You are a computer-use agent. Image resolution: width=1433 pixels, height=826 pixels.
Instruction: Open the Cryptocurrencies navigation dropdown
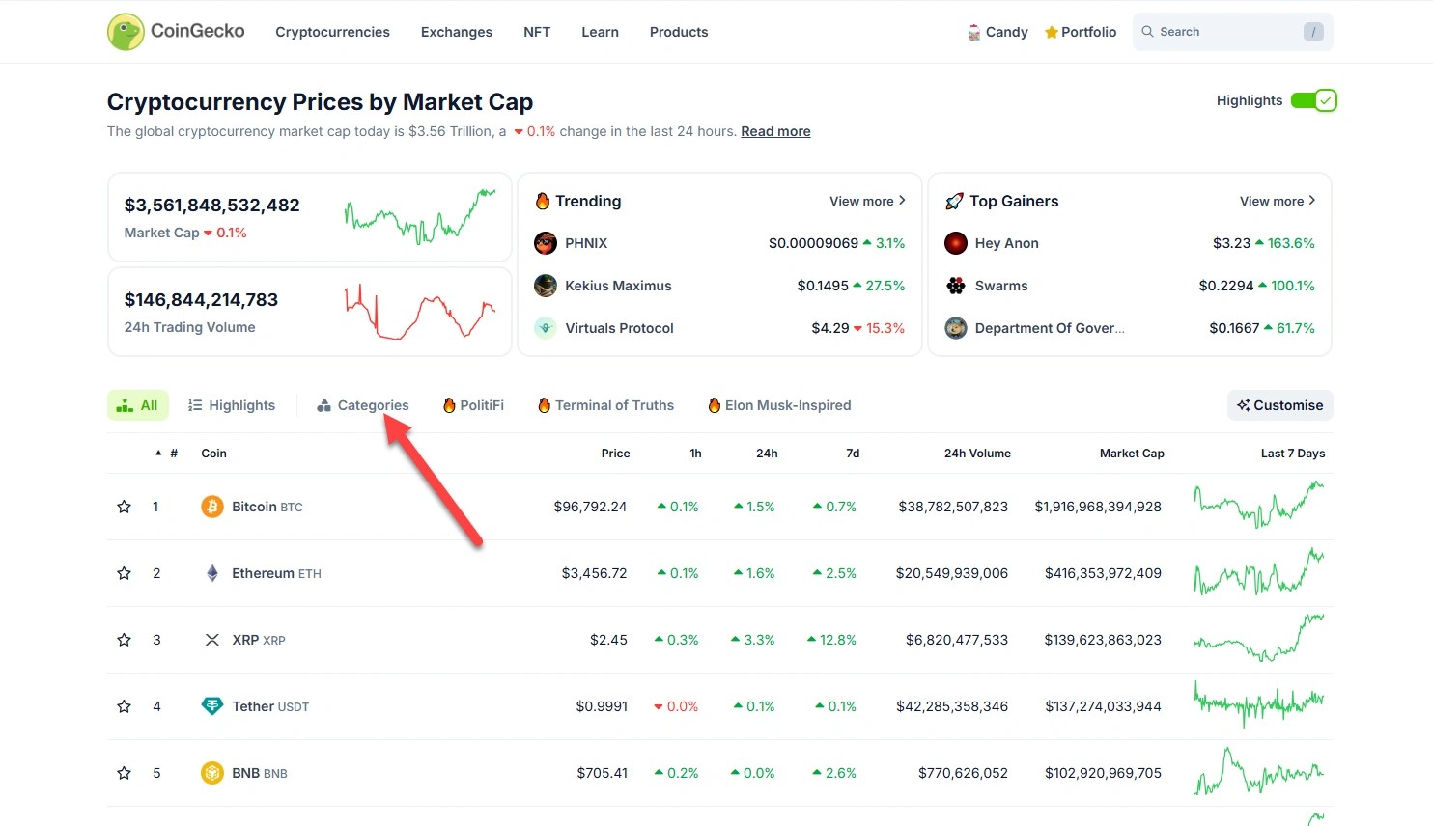coord(332,32)
